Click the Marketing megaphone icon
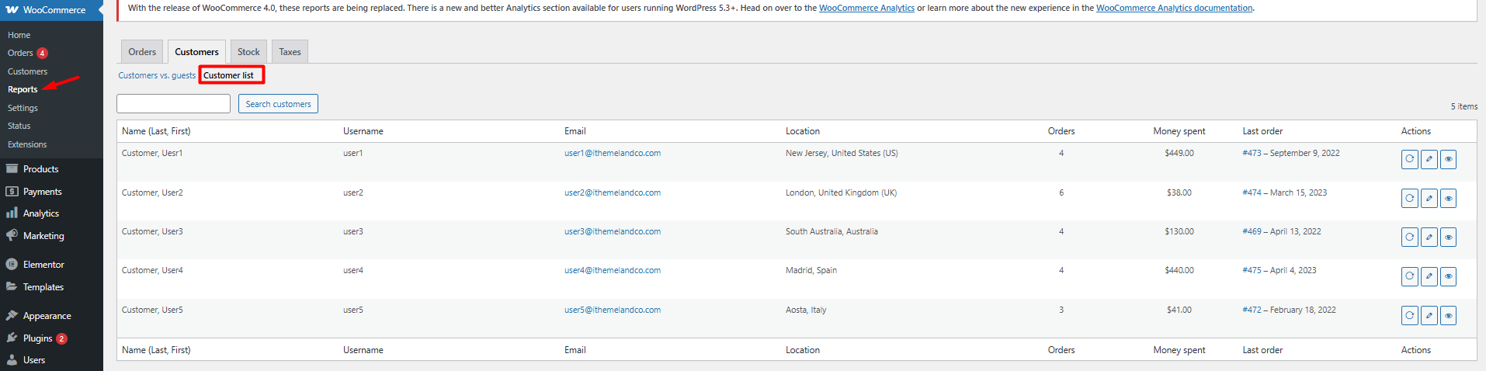Screen dimensions: 1486x371 point(12,235)
